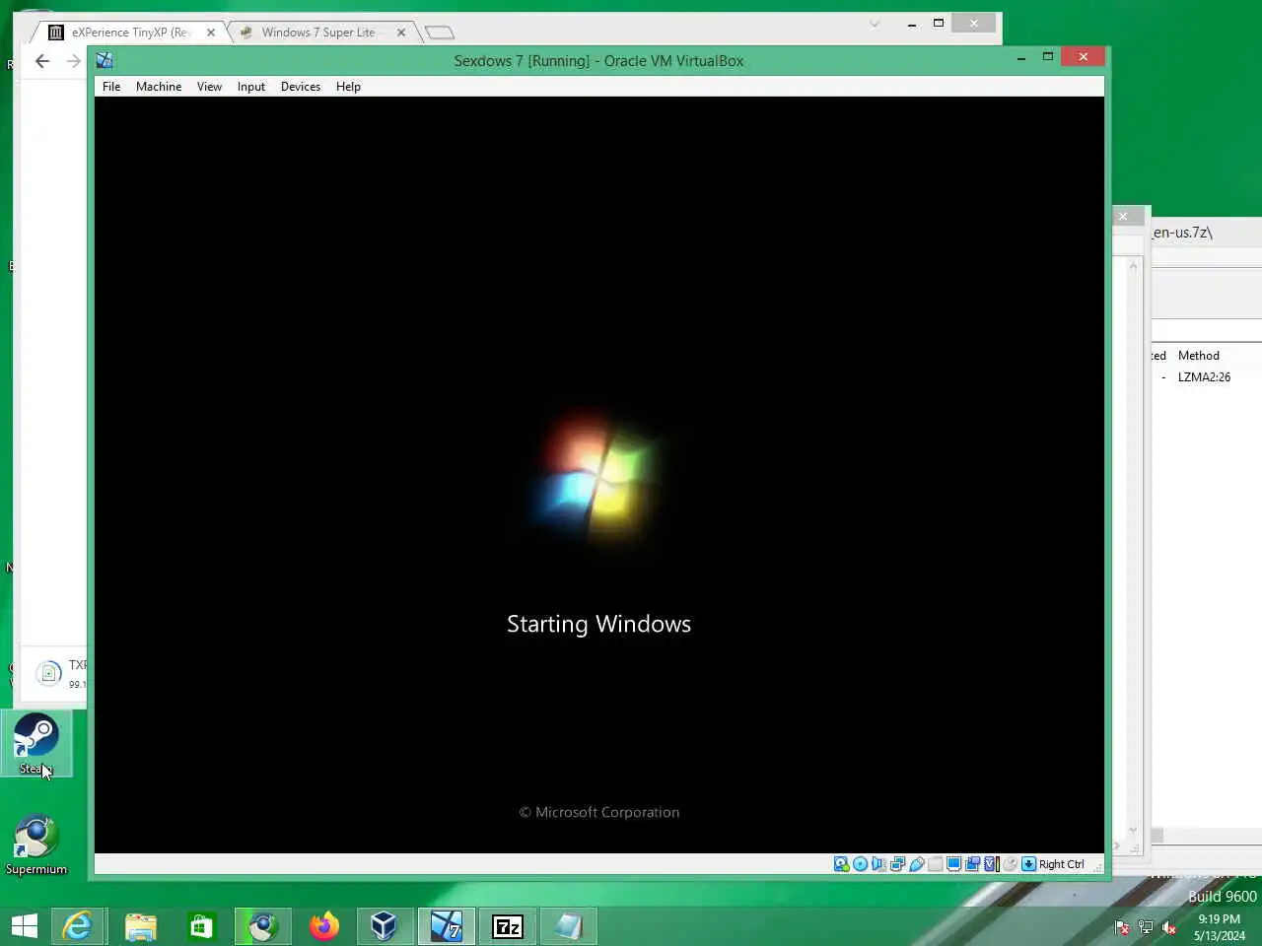This screenshot has width=1262, height=946.
Task: Switch to Windows 7 Super Lite browser tab
Action: point(319,33)
